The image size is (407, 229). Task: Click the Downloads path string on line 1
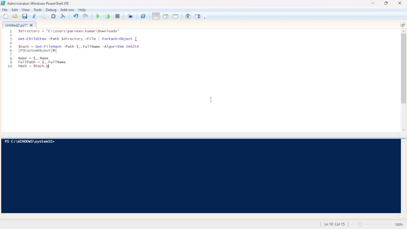pos(83,31)
